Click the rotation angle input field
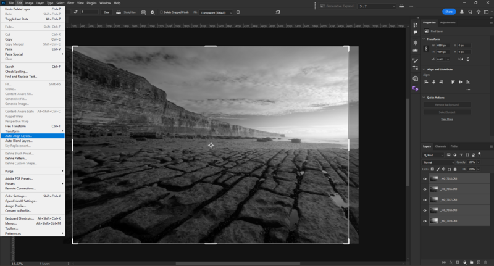 [441, 59]
